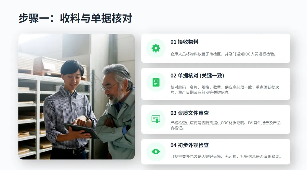Image resolution: width=307 pixels, height=170 pixels.
Task: Click the tablet held in the photo
Action: [x=81, y=131]
